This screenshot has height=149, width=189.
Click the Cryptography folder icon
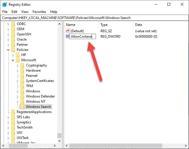(22, 65)
